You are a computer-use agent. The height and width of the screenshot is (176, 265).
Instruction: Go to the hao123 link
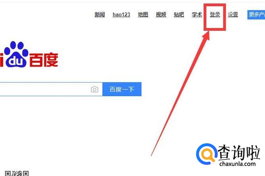121,15
